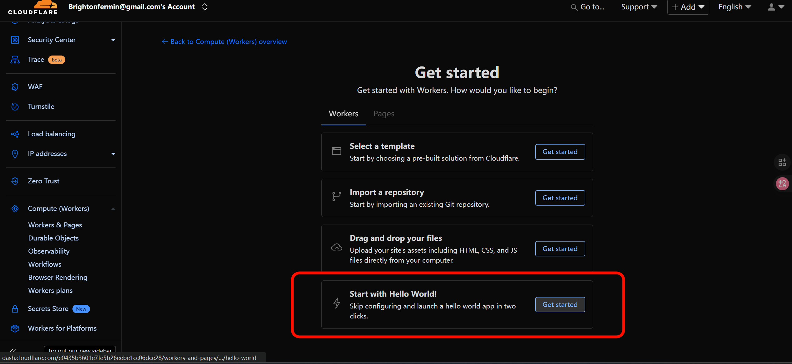Click the Trace network icon
792x364 pixels.
point(15,60)
